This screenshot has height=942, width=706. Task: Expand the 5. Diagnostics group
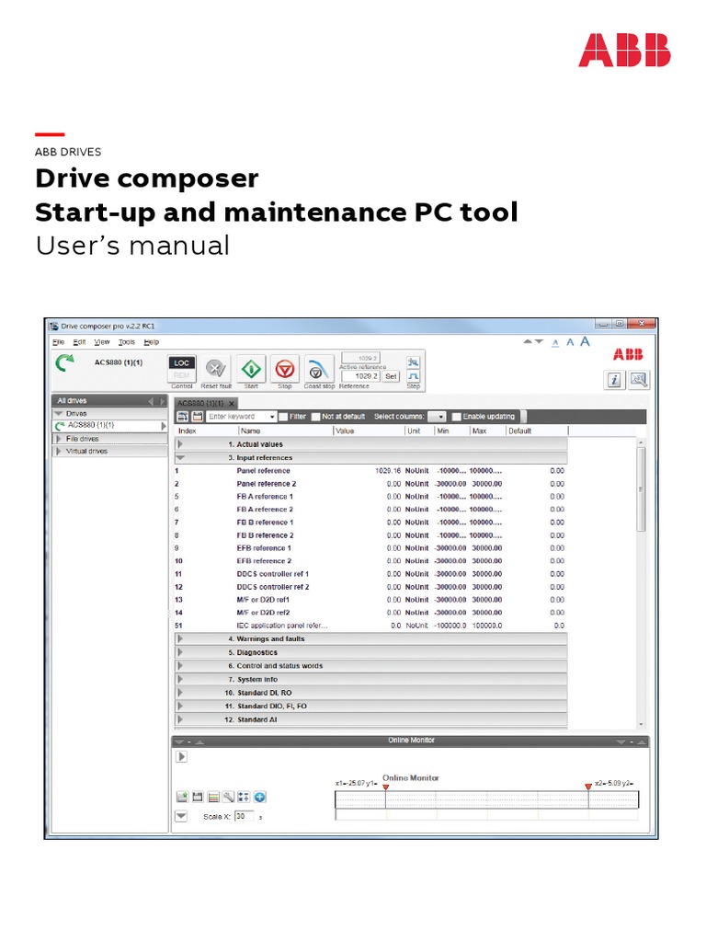[180, 652]
